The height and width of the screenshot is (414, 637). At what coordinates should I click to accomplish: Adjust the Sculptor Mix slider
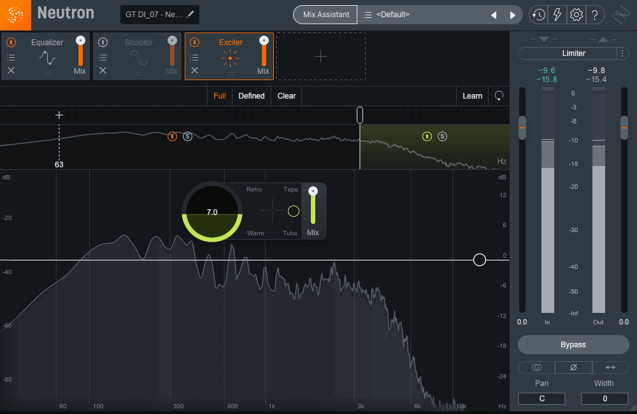click(172, 52)
